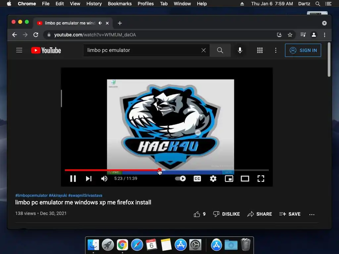Select the limbo pc emulator tab
Viewport: 339px width, 254px height.
click(x=73, y=23)
